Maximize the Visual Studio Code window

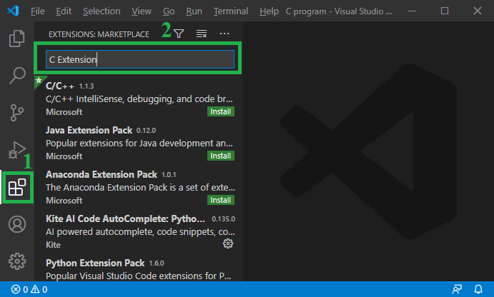point(445,11)
